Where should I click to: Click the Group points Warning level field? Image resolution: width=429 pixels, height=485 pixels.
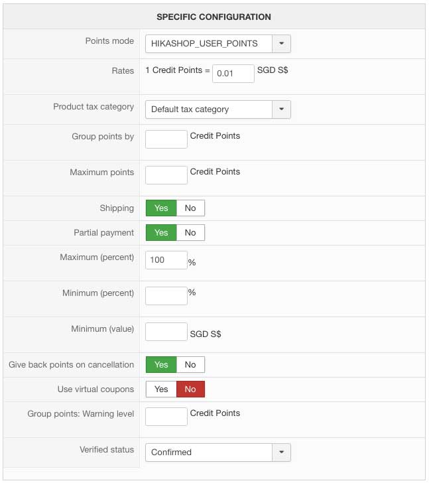[166, 417]
